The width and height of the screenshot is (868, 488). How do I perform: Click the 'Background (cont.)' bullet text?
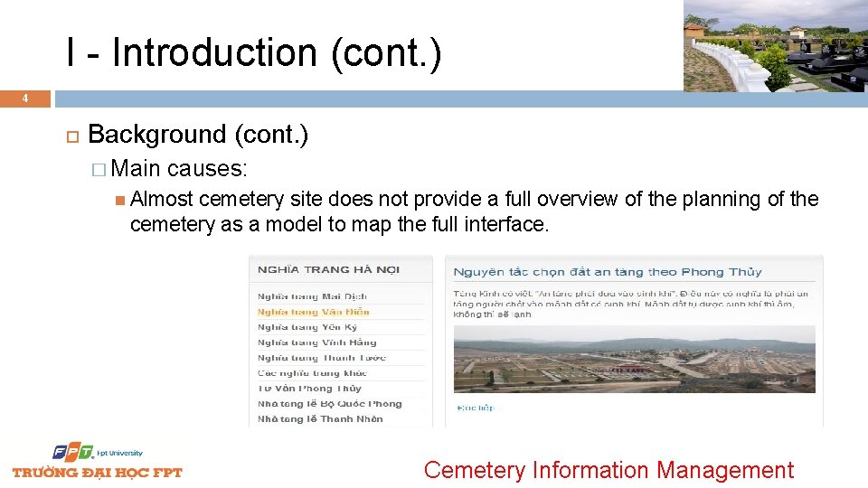click(x=198, y=135)
